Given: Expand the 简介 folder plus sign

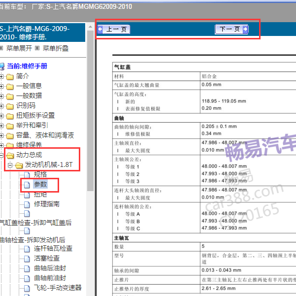Looking at the screenshot, I should click(1, 77).
